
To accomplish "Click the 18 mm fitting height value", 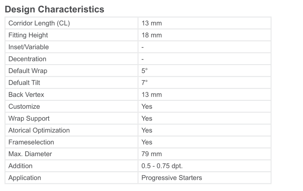I will (x=152, y=35).
